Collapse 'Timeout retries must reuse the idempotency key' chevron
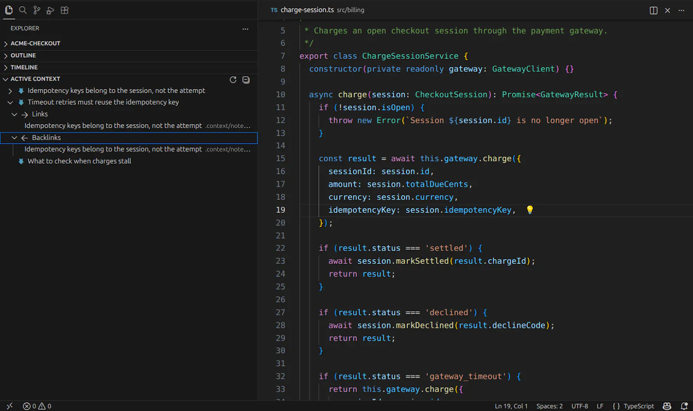 tap(10, 103)
